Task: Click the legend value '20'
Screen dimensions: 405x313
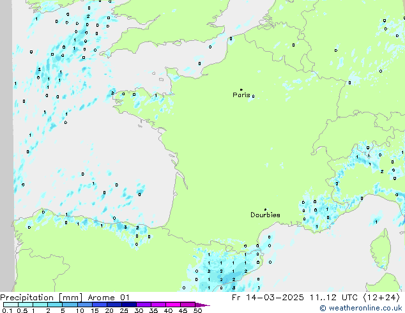Action: 109,310
